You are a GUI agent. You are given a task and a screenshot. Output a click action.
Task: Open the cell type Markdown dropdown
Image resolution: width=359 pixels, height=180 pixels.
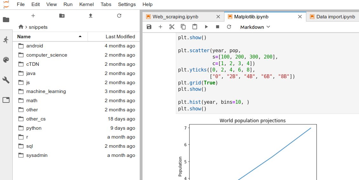click(x=255, y=27)
